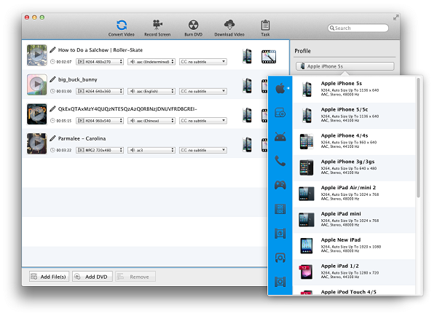Open the Task list
The image size is (437, 316).
click(x=265, y=28)
